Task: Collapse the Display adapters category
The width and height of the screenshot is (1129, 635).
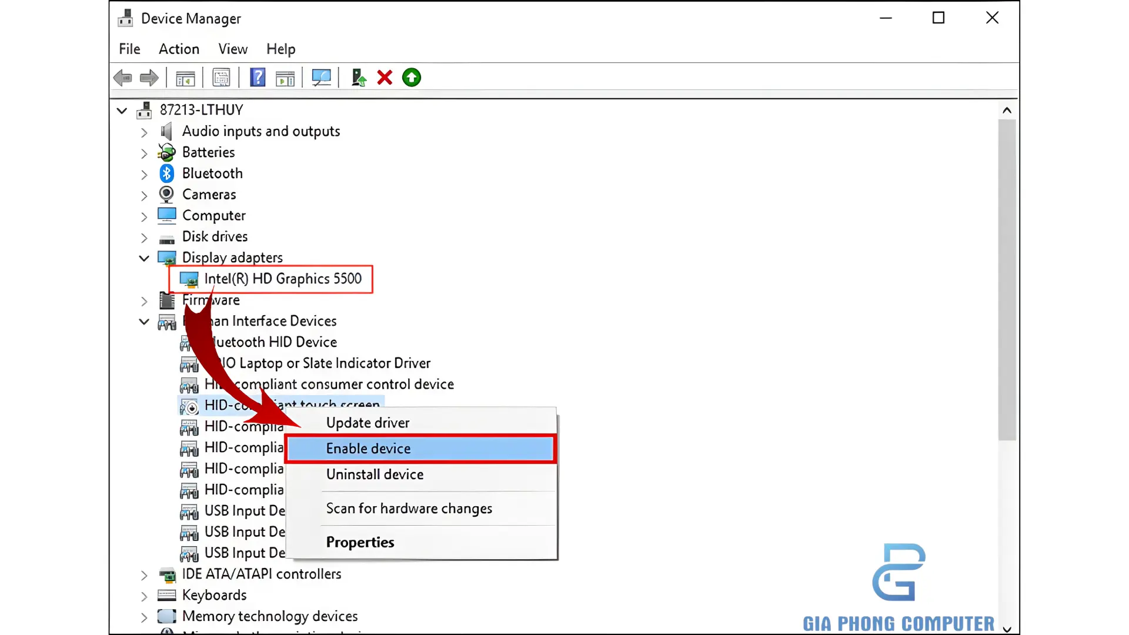Action: [144, 258]
